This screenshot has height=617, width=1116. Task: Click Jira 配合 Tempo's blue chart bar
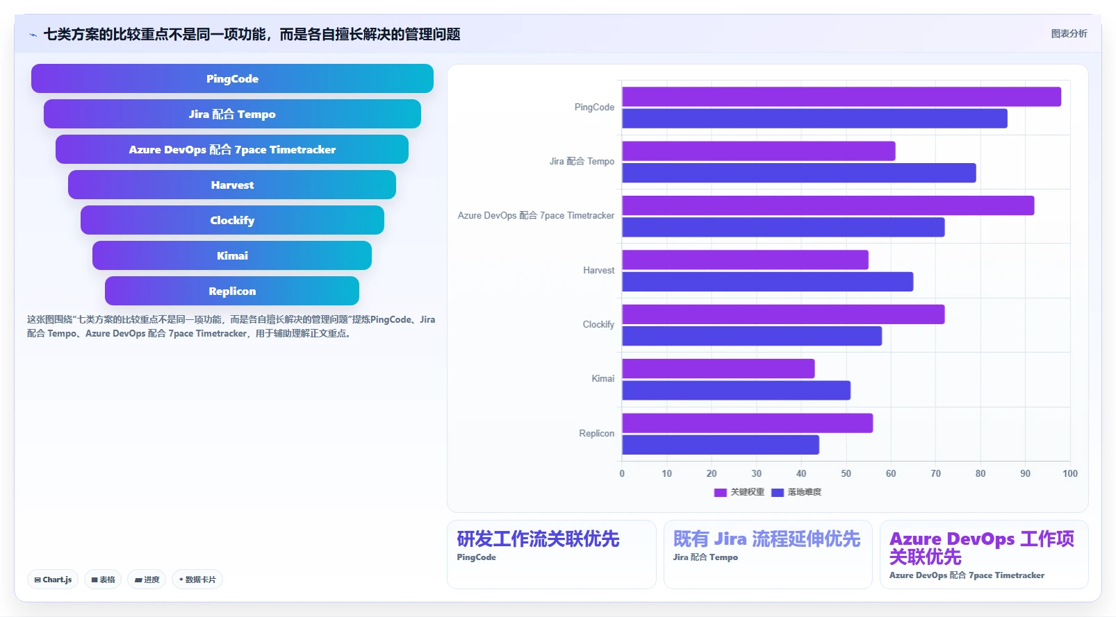799,173
